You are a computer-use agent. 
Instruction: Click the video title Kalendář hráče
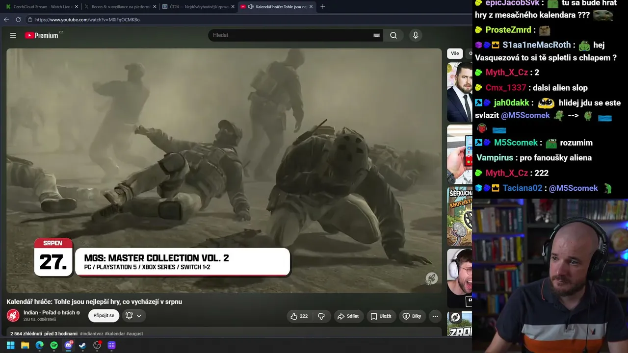pyautogui.click(x=94, y=302)
